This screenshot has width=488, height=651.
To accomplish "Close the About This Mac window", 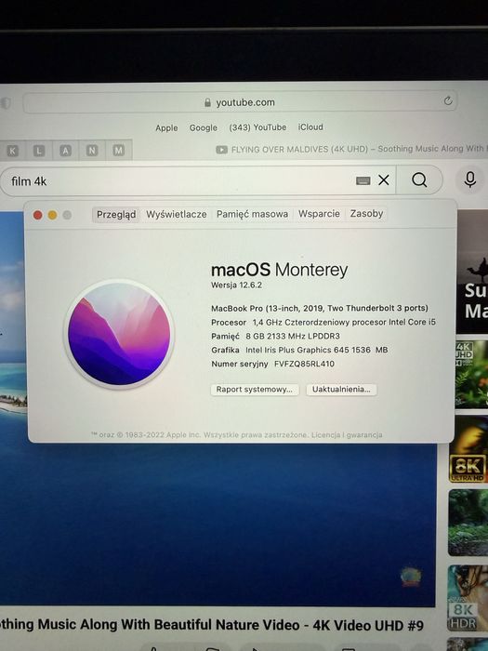I will tap(38, 215).
